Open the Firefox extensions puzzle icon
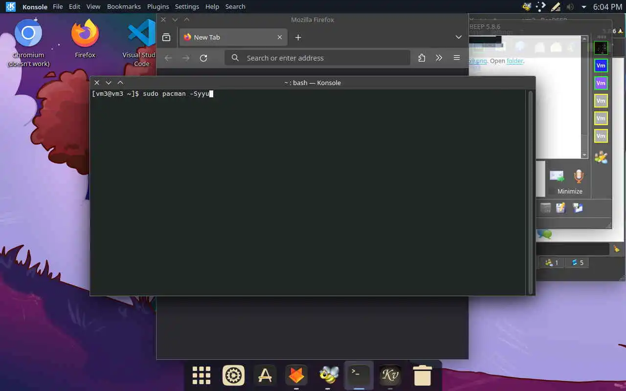Screen dimensions: 626x391 [x=422, y=58]
